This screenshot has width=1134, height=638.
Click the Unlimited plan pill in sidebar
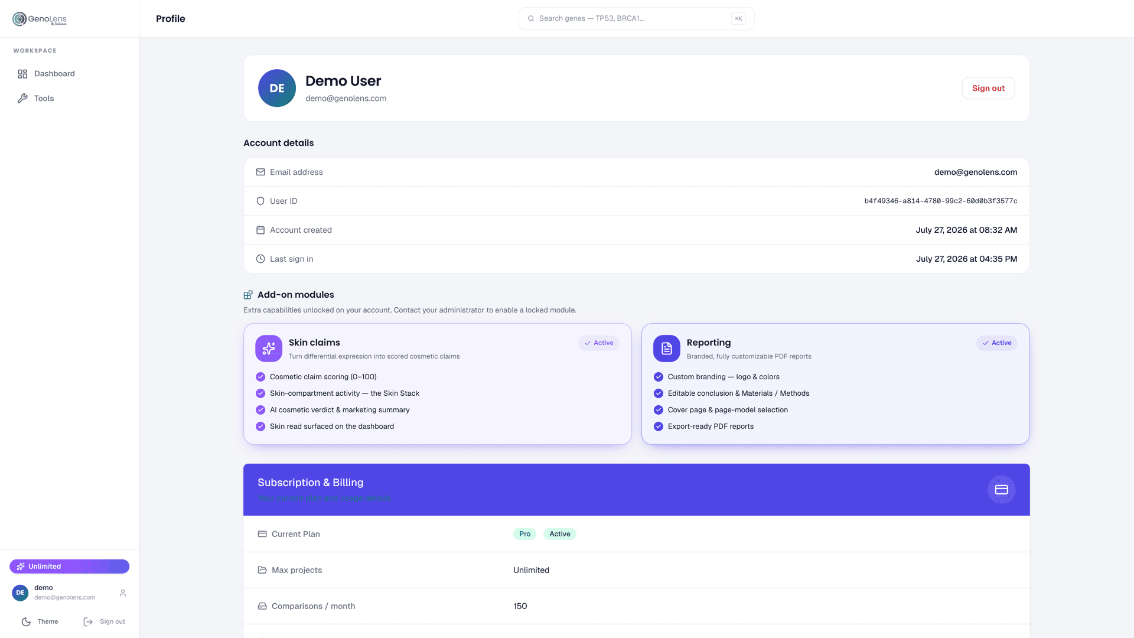pos(70,567)
